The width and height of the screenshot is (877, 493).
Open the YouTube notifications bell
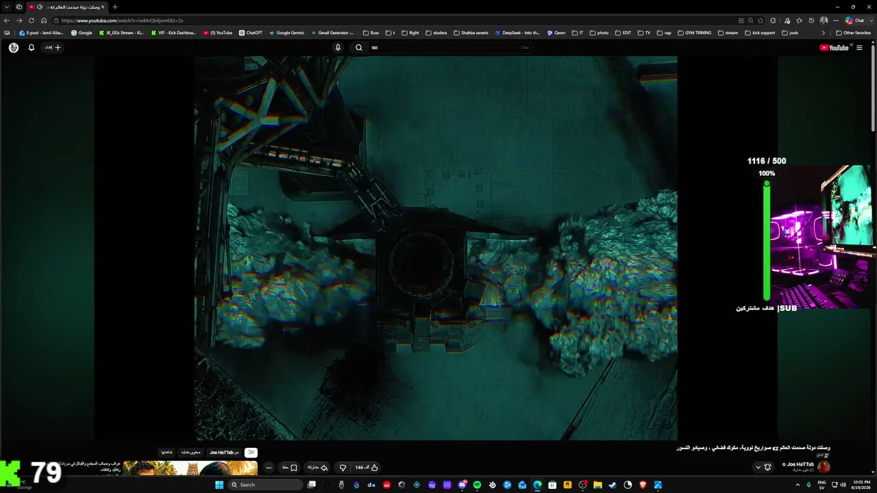coord(31,47)
